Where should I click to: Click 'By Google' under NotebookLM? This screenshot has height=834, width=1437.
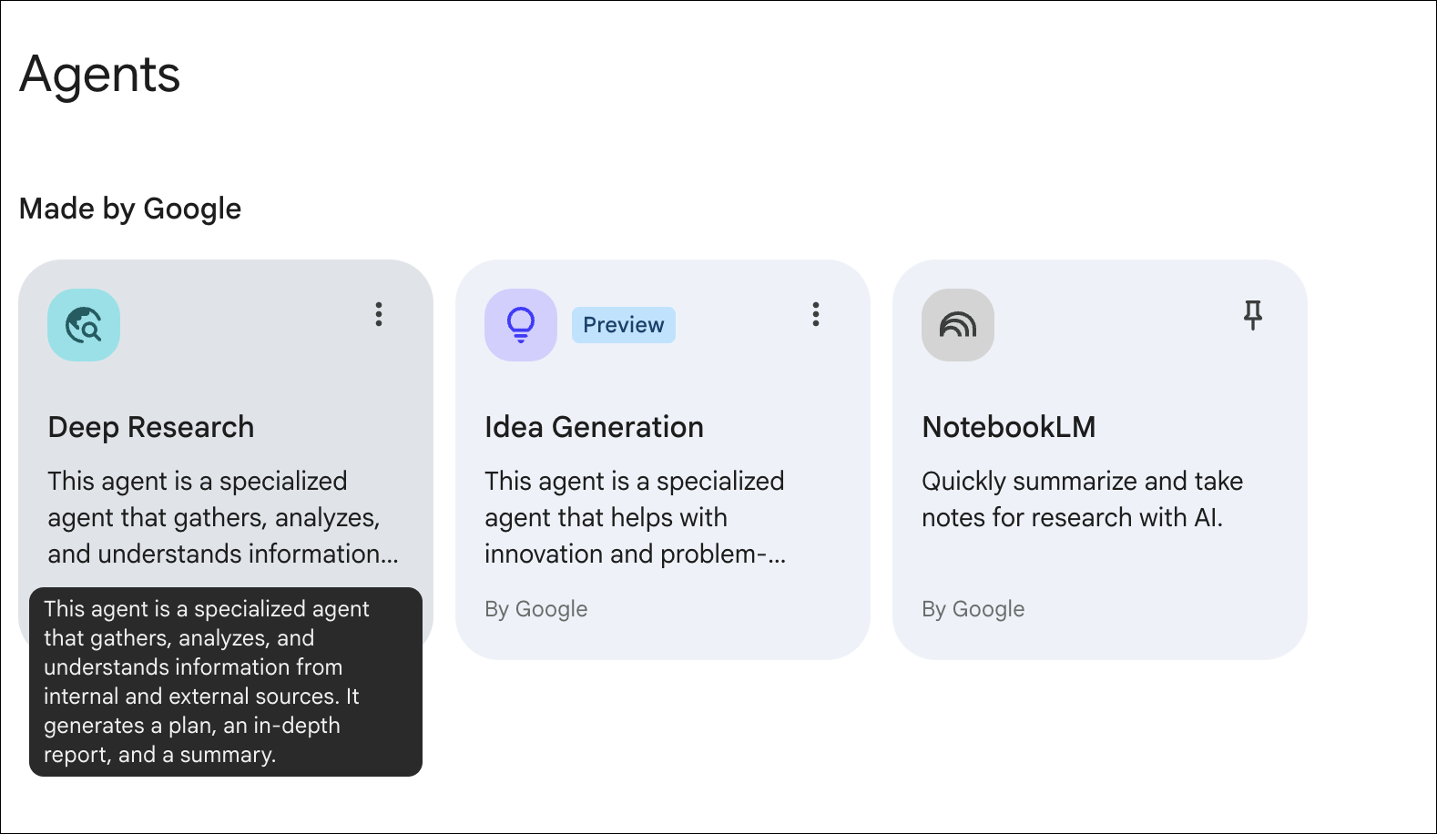(973, 609)
